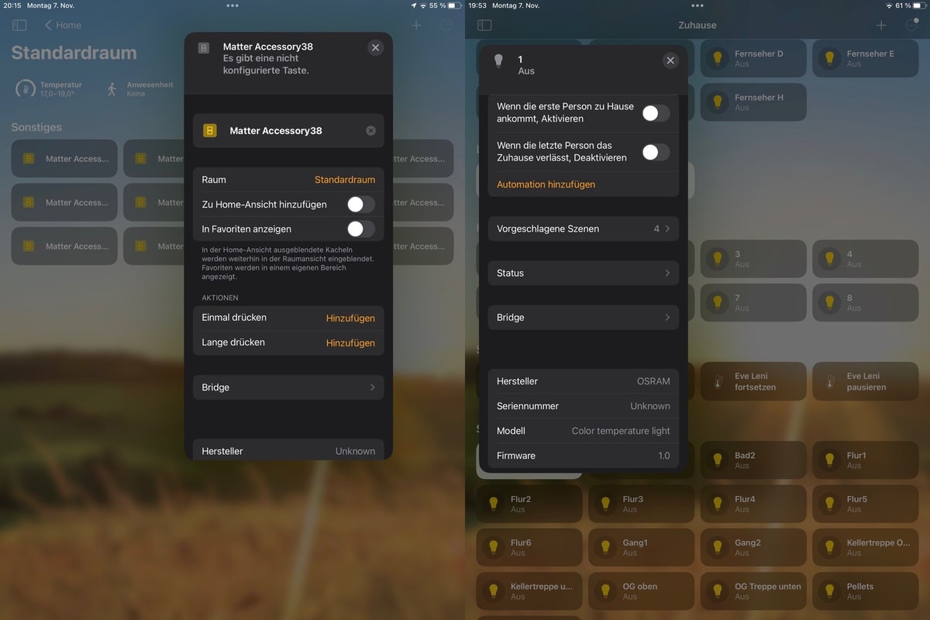Viewport: 930px width, 620px height.
Task: Change Raum from Standardraum
Action: pyautogui.click(x=344, y=180)
